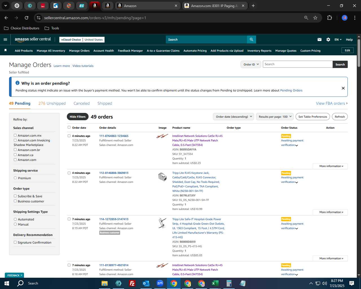Click the Refresh orders button

[x=340, y=117]
